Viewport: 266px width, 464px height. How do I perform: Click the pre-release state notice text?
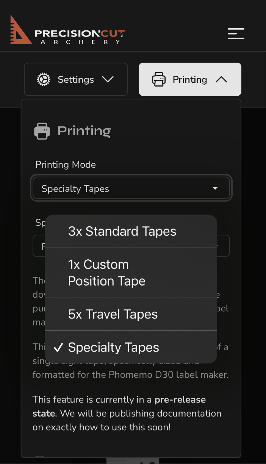coord(127,413)
